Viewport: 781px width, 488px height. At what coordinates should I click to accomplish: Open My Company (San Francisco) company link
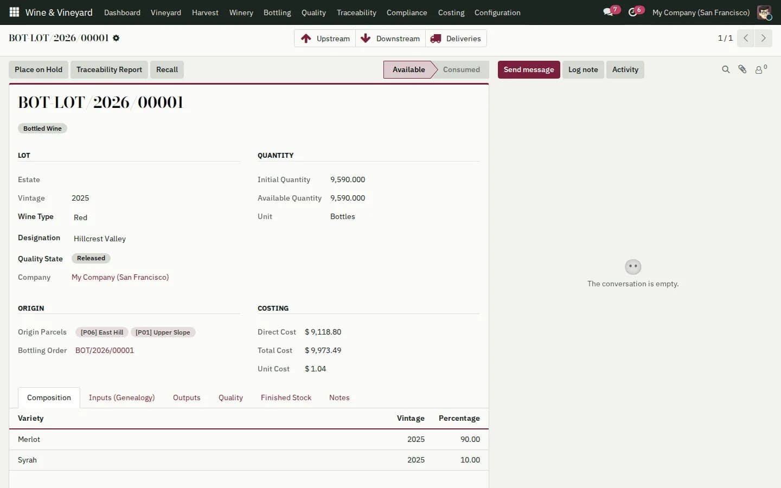point(120,277)
